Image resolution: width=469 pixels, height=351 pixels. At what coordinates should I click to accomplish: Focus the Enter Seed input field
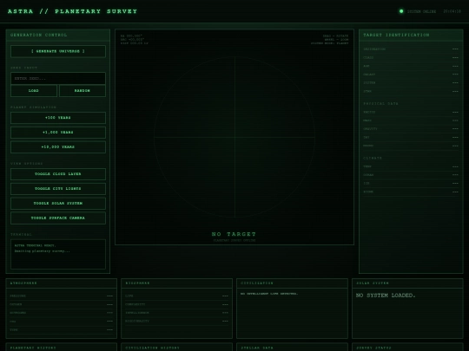(58, 79)
